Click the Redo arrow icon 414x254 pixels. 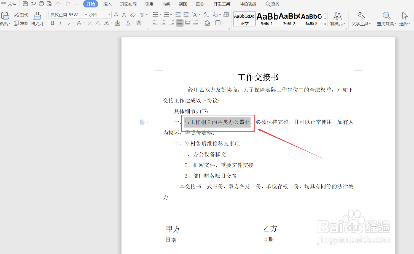coord(68,4)
